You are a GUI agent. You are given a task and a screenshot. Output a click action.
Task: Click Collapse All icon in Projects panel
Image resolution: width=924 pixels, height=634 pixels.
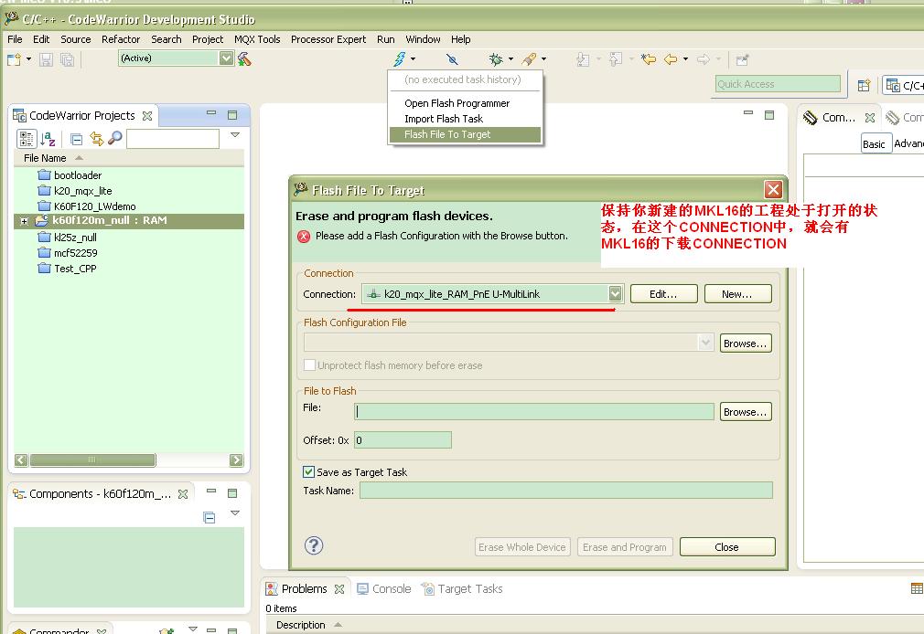(76, 139)
